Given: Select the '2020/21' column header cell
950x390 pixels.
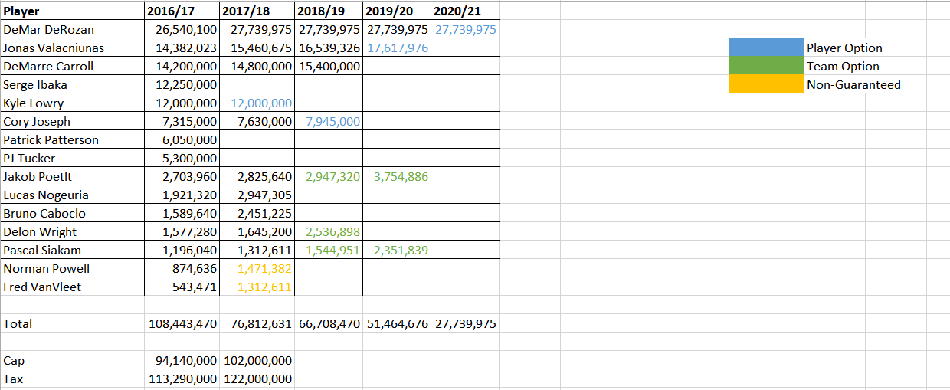Looking at the screenshot, I should coord(465,11).
